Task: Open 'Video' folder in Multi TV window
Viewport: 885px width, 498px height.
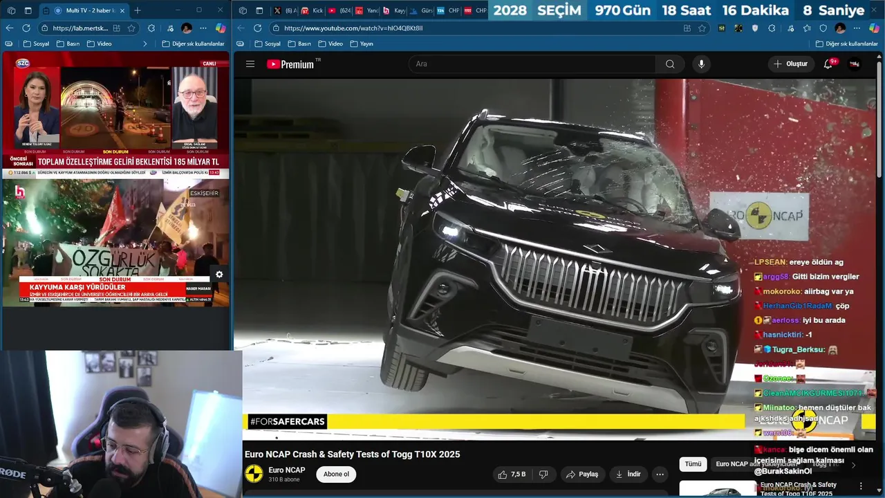Action: tap(99, 44)
